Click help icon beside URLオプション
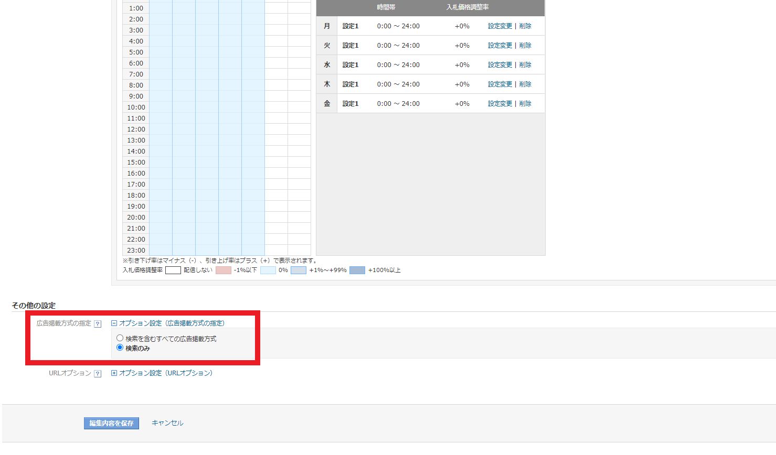The image size is (776, 455). point(98,374)
